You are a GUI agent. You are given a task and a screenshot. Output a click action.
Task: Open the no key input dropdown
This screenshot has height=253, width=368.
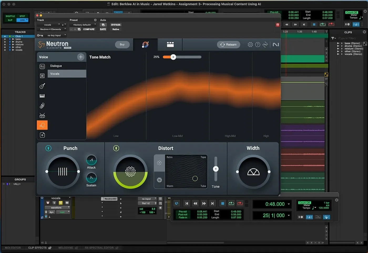click(x=55, y=35)
